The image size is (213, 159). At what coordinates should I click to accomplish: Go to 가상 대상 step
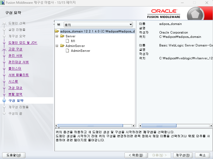coord(15,88)
